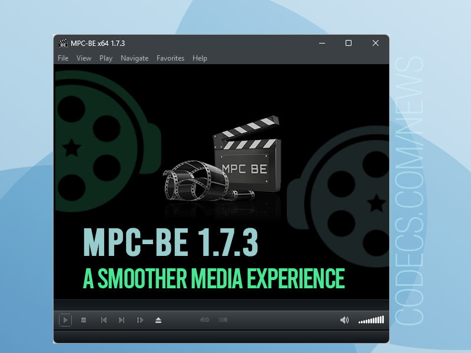Image resolution: width=471 pixels, height=353 pixels.
Task: Click the seek bar above controls
Action: [x=221, y=305]
